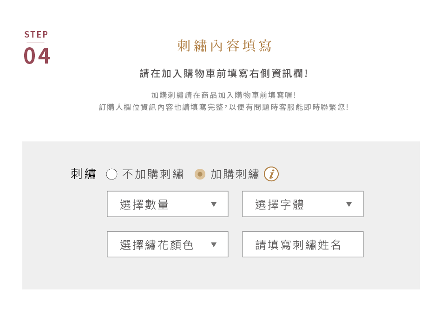Click the STEP label text
The width and height of the screenshot is (446, 313).
coord(36,35)
